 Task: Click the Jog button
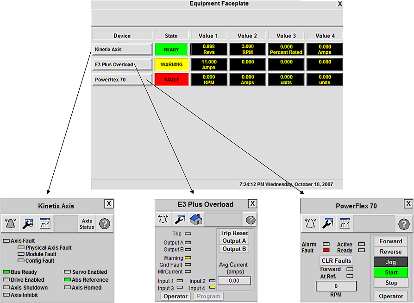pos(391,262)
